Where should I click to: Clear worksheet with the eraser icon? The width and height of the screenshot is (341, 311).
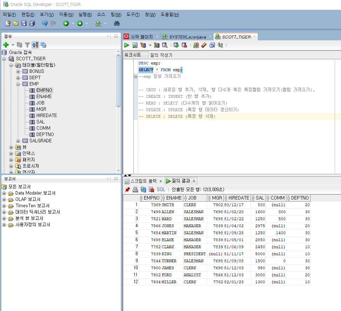click(x=204, y=45)
